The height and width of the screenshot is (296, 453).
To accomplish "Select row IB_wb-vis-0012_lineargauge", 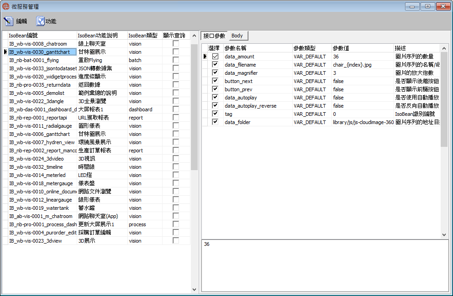I will tap(96, 200).
